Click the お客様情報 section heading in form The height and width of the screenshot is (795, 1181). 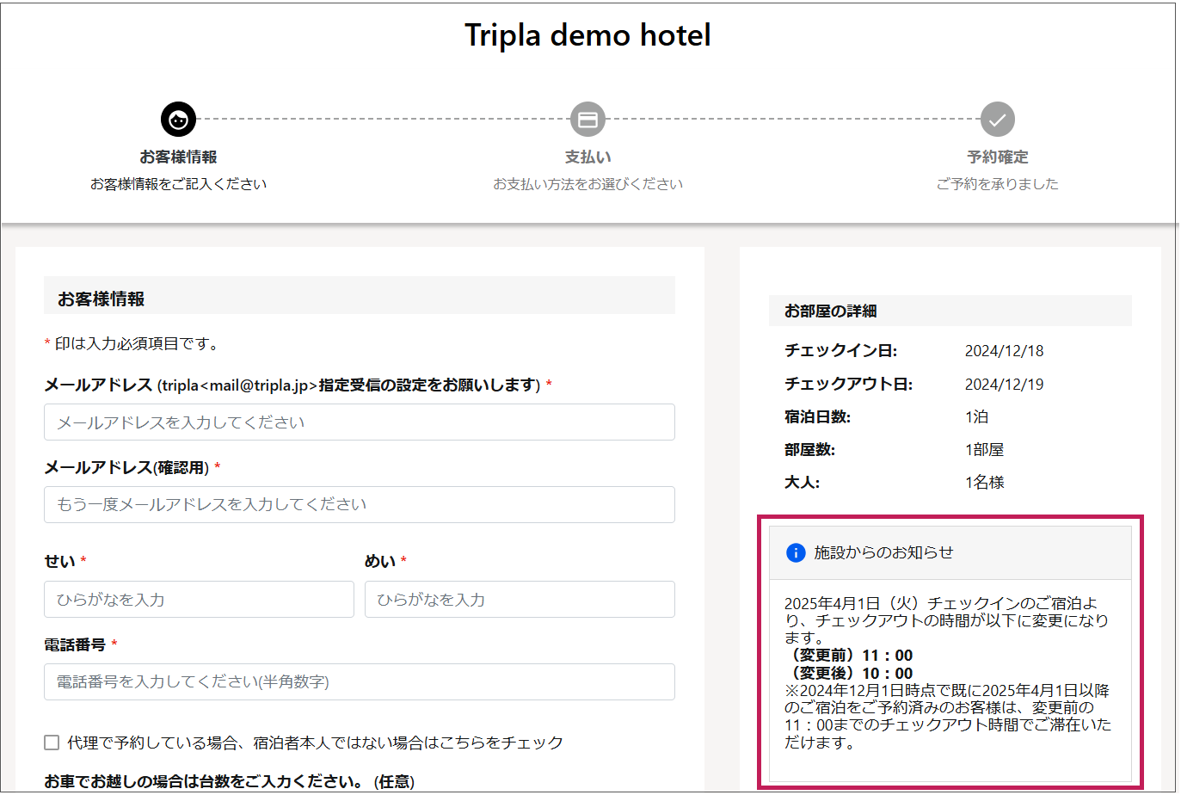pos(101,299)
